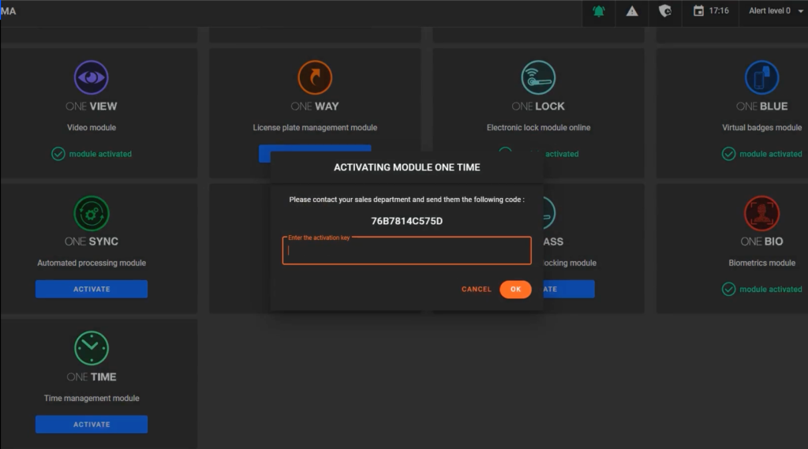Click the ONE VIEW module activated checkmark
Screen dimensions: 808x449
tap(58, 154)
